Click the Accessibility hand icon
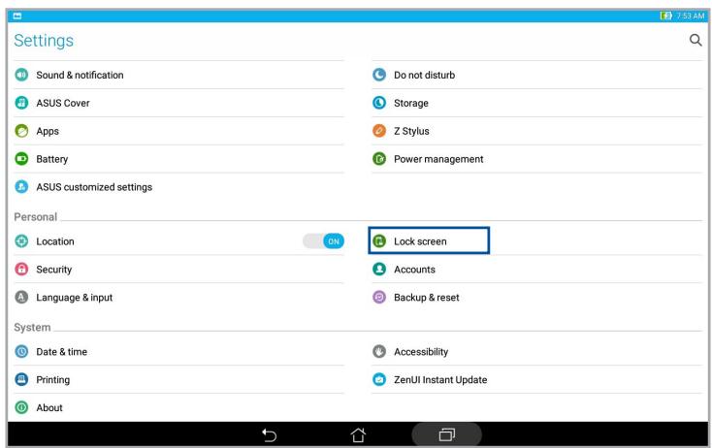Viewport: 712px width, 448px height. tap(379, 352)
